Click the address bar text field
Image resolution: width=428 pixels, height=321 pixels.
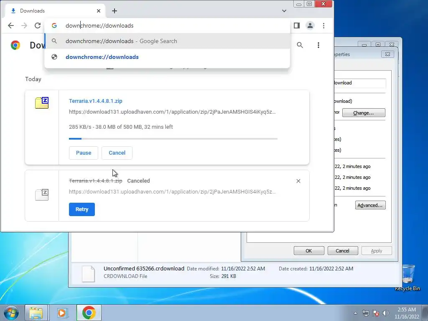[x=166, y=25]
